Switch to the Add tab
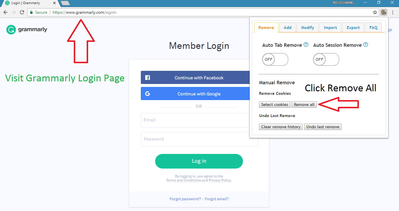This screenshot has width=399, height=211. pyautogui.click(x=287, y=28)
